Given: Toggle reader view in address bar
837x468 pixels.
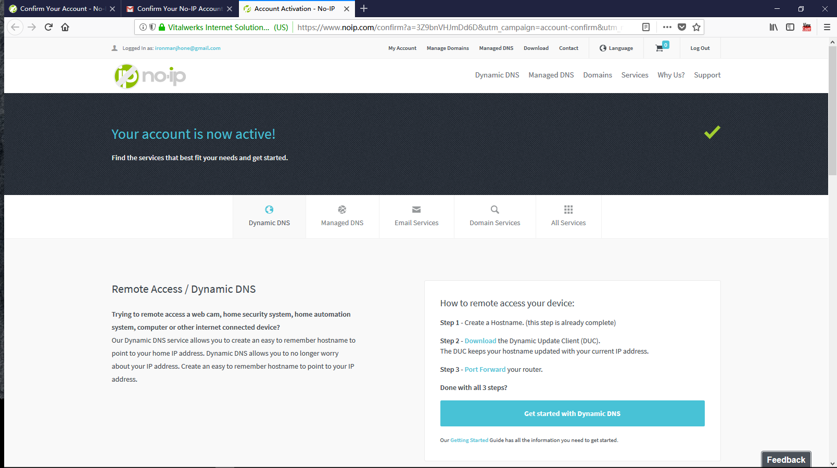Looking at the screenshot, I should [x=646, y=27].
